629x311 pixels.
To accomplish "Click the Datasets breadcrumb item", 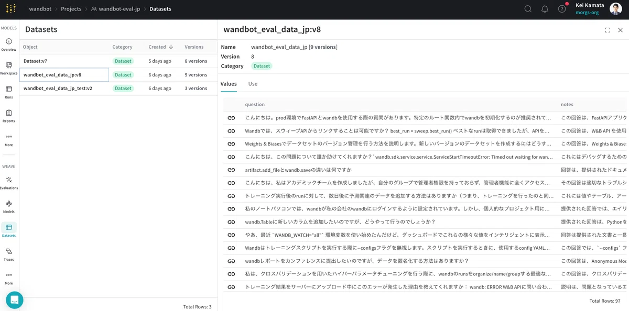I will 160,9.
